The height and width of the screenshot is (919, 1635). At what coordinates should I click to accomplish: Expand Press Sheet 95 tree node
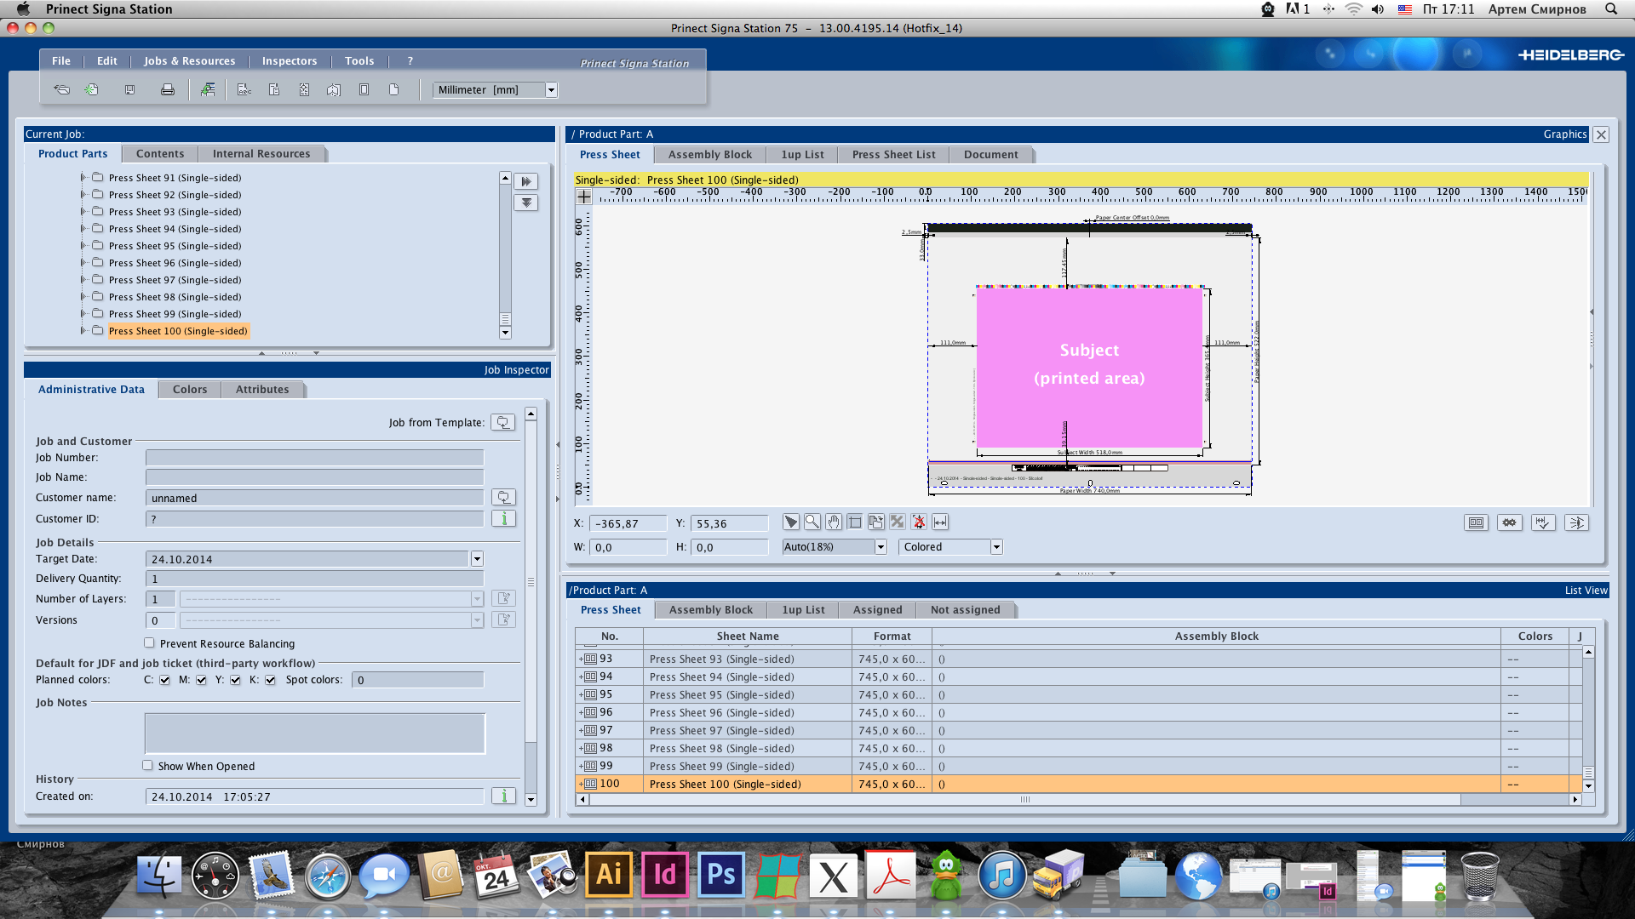(83, 246)
